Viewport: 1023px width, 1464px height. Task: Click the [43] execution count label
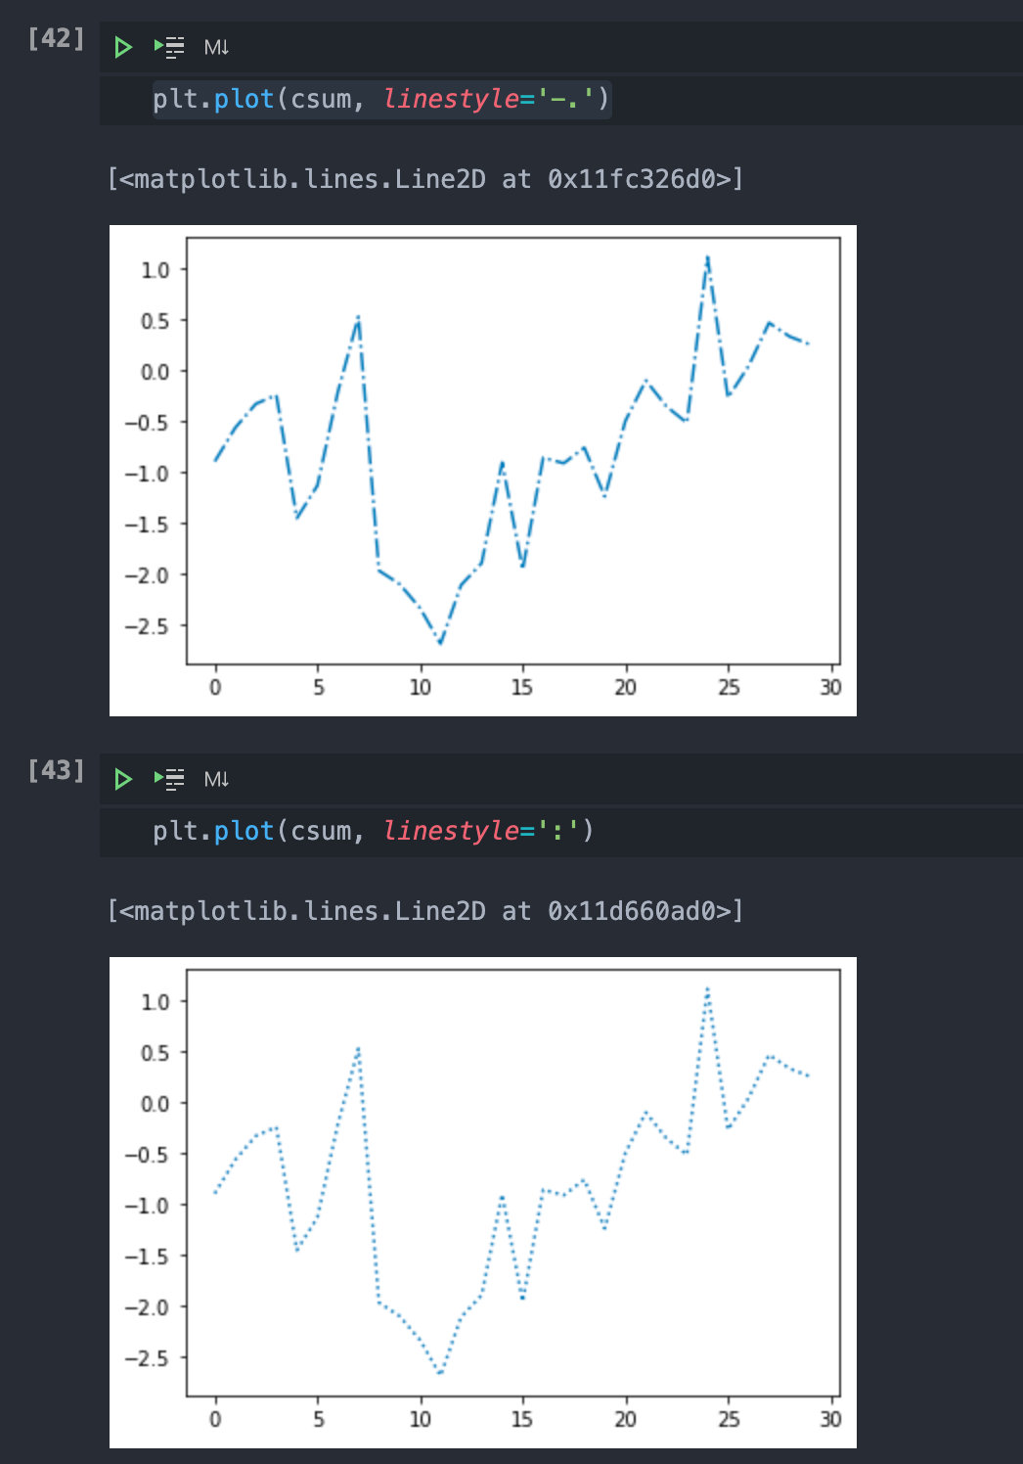pos(56,771)
